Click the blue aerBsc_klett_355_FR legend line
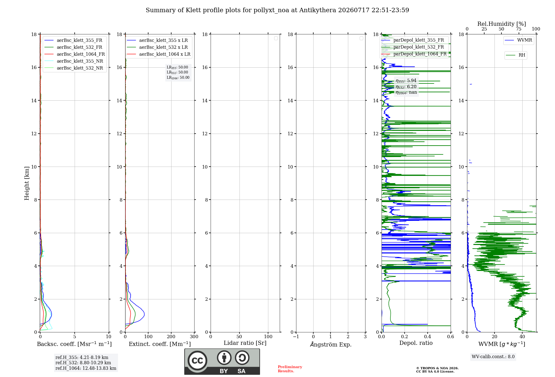 click(49, 40)
